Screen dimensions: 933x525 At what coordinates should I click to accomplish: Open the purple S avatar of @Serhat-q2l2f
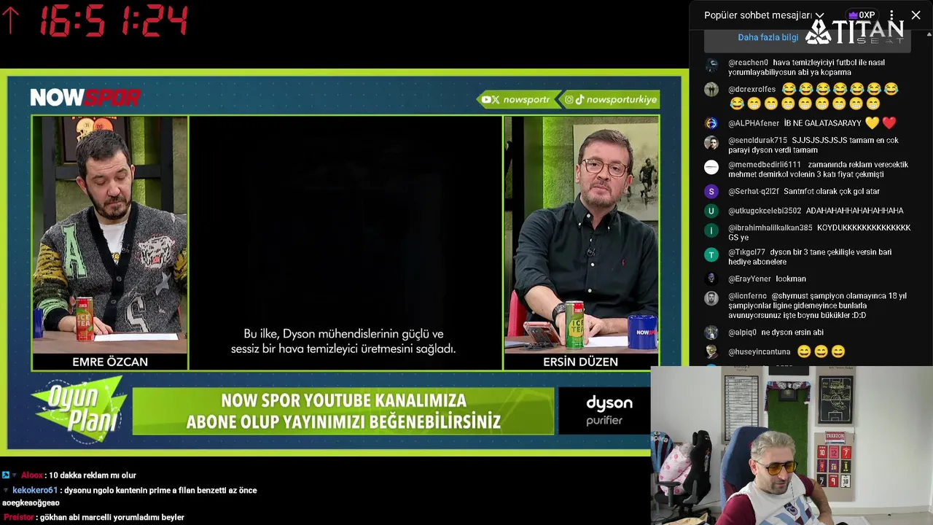pyautogui.click(x=711, y=191)
